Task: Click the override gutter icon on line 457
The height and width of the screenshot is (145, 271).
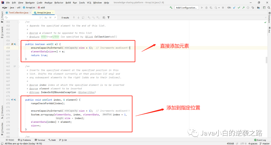Action: 12,44
